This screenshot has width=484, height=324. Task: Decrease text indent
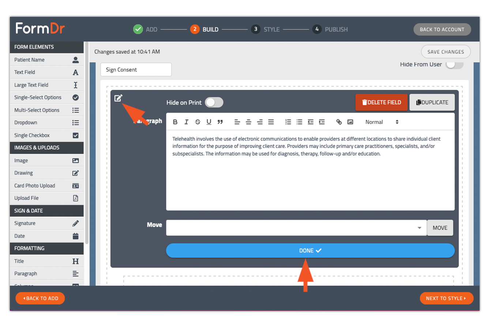point(311,122)
